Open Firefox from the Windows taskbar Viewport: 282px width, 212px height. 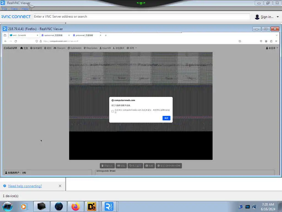[75, 206]
